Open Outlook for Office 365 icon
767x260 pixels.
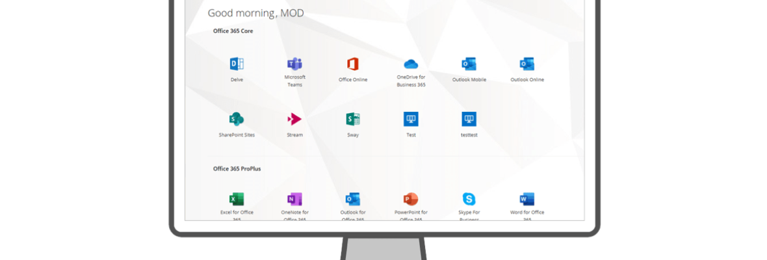(353, 199)
